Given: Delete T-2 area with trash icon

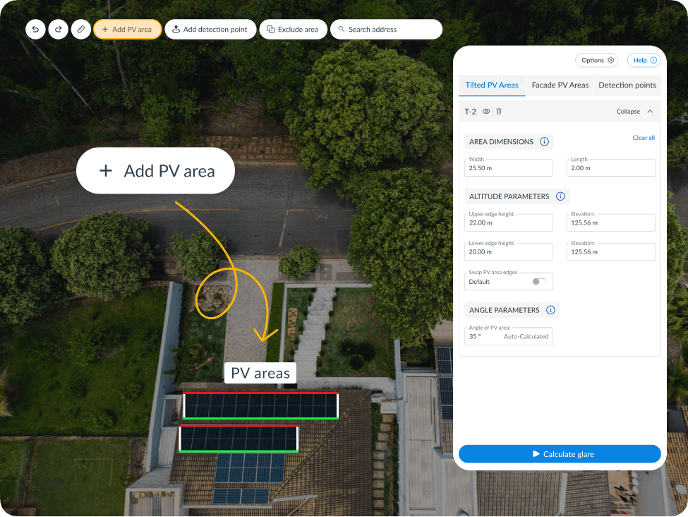Looking at the screenshot, I should (499, 112).
